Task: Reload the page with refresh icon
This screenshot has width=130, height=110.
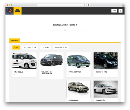Action: [x=84, y=5]
